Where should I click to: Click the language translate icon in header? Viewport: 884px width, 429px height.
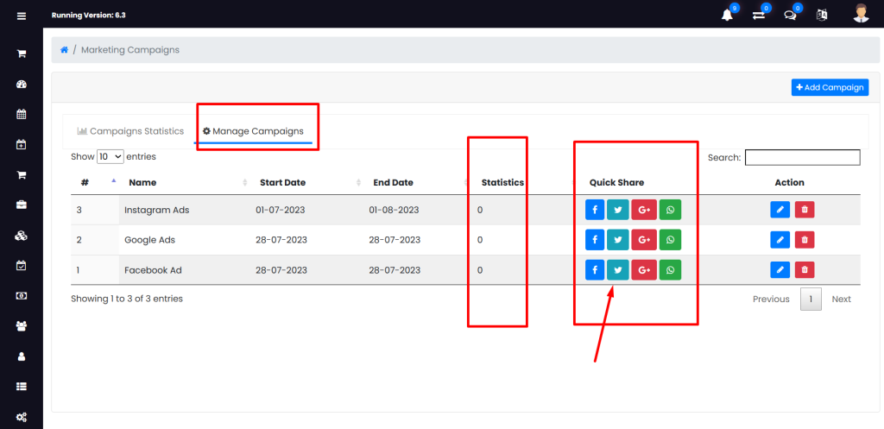coord(822,16)
